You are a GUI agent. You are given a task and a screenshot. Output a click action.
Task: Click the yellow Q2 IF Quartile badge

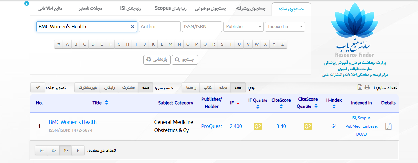[258, 126]
